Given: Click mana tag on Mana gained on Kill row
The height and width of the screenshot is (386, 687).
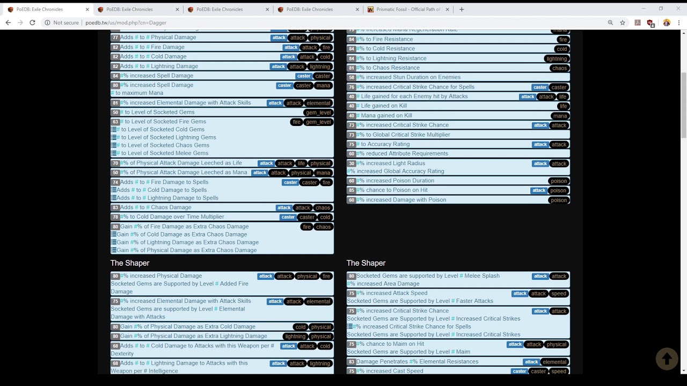Looking at the screenshot, I should tap(560, 116).
